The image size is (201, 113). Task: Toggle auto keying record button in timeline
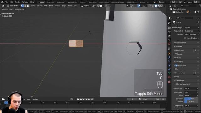point(72,99)
